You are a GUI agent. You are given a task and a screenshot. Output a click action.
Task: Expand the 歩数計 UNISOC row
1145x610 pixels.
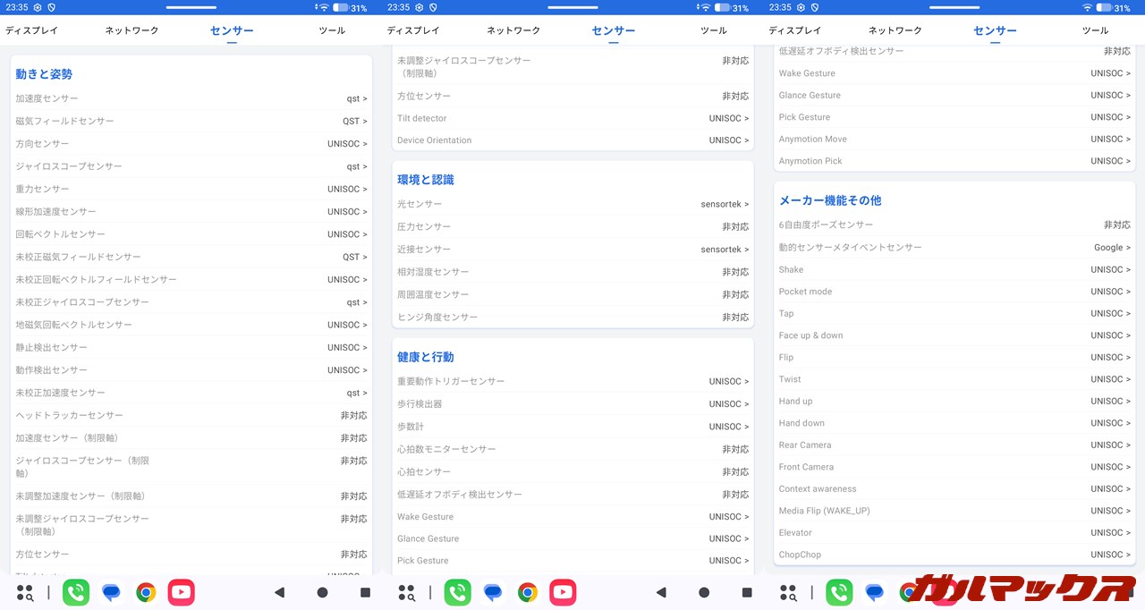[573, 427]
